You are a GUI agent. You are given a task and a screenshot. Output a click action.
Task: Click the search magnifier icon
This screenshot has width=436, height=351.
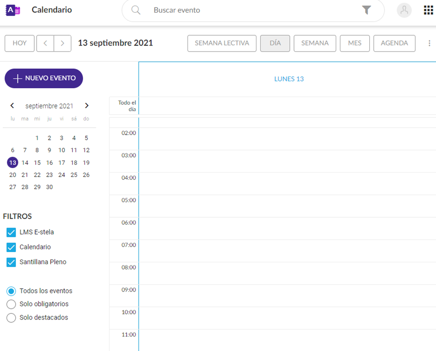pos(136,10)
